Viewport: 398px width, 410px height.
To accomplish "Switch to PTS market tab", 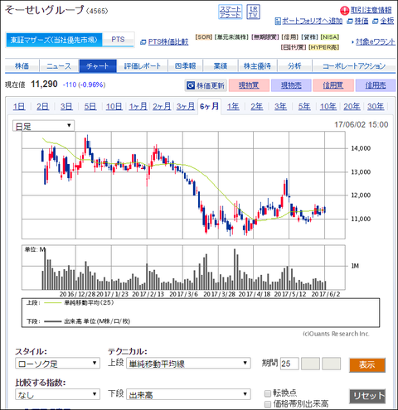I will pyautogui.click(x=118, y=40).
